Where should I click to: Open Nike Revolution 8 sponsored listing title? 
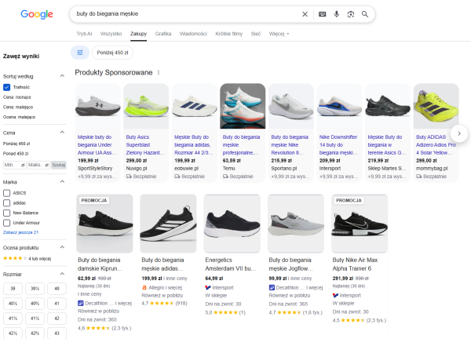point(290,145)
